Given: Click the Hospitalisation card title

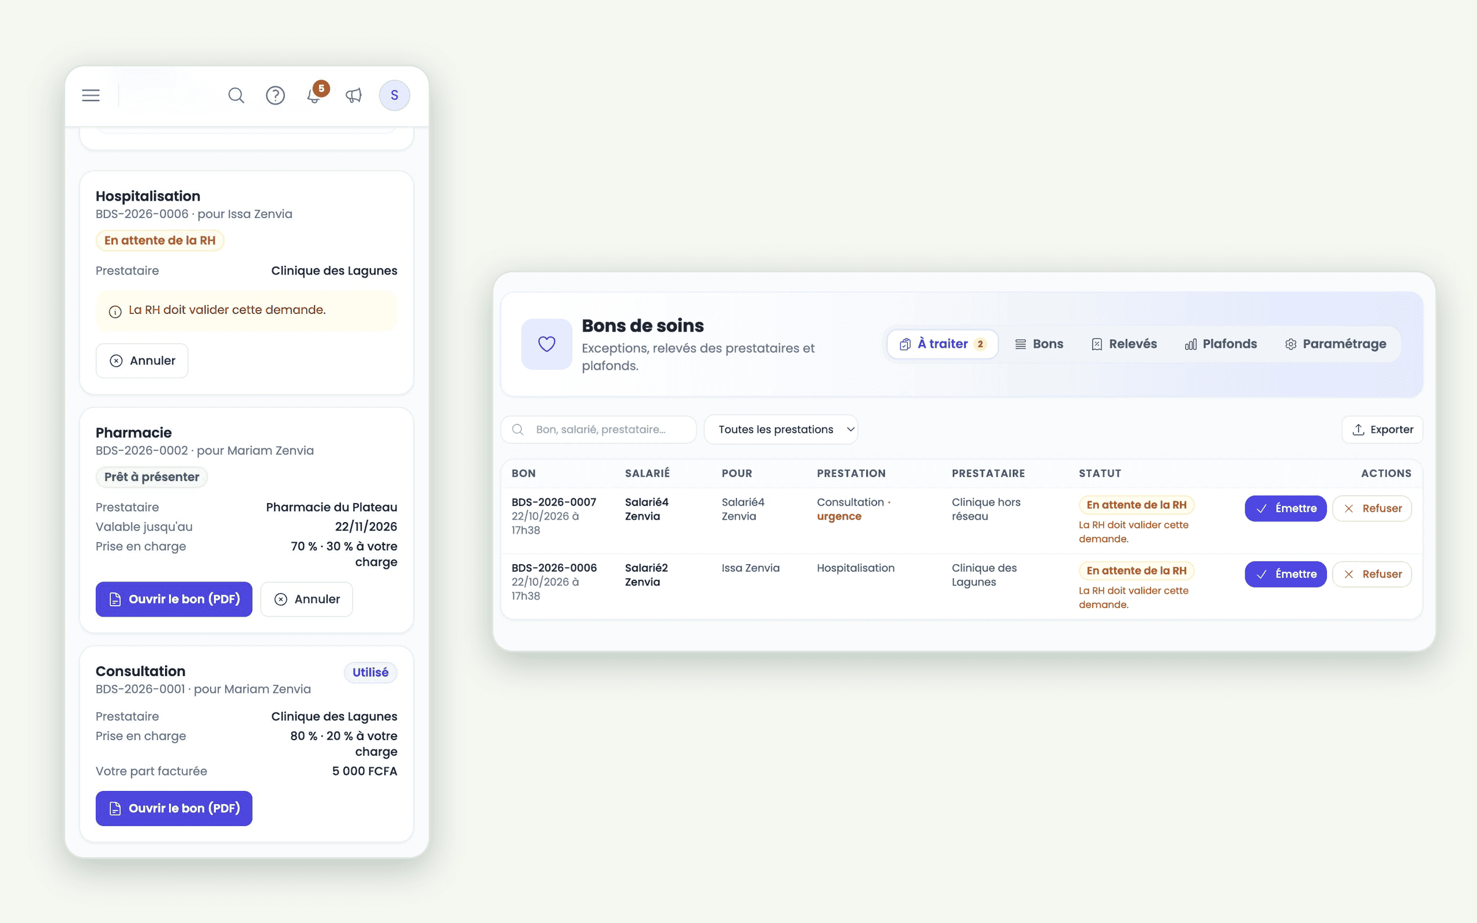Looking at the screenshot, I should tap(148, 196).
